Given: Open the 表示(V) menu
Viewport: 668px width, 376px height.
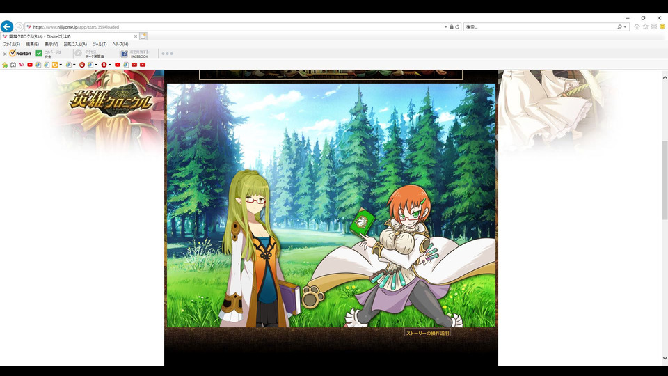Looking at the screenshot, I should tap(51, 44).
